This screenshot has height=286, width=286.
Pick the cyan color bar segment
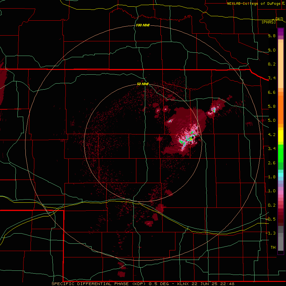point(281,175)
